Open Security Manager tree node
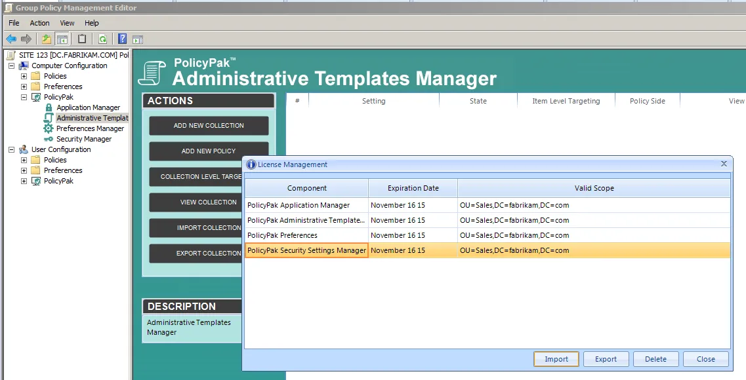 (x=83, y=139)
